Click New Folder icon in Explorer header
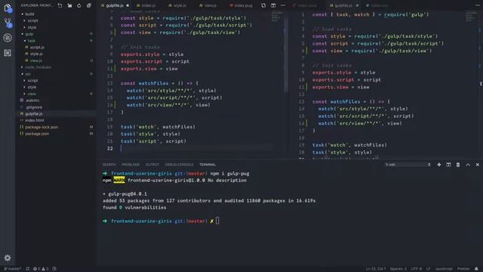Image resolution: width=483 pixels, height=272 pixels. pos(69,5)
